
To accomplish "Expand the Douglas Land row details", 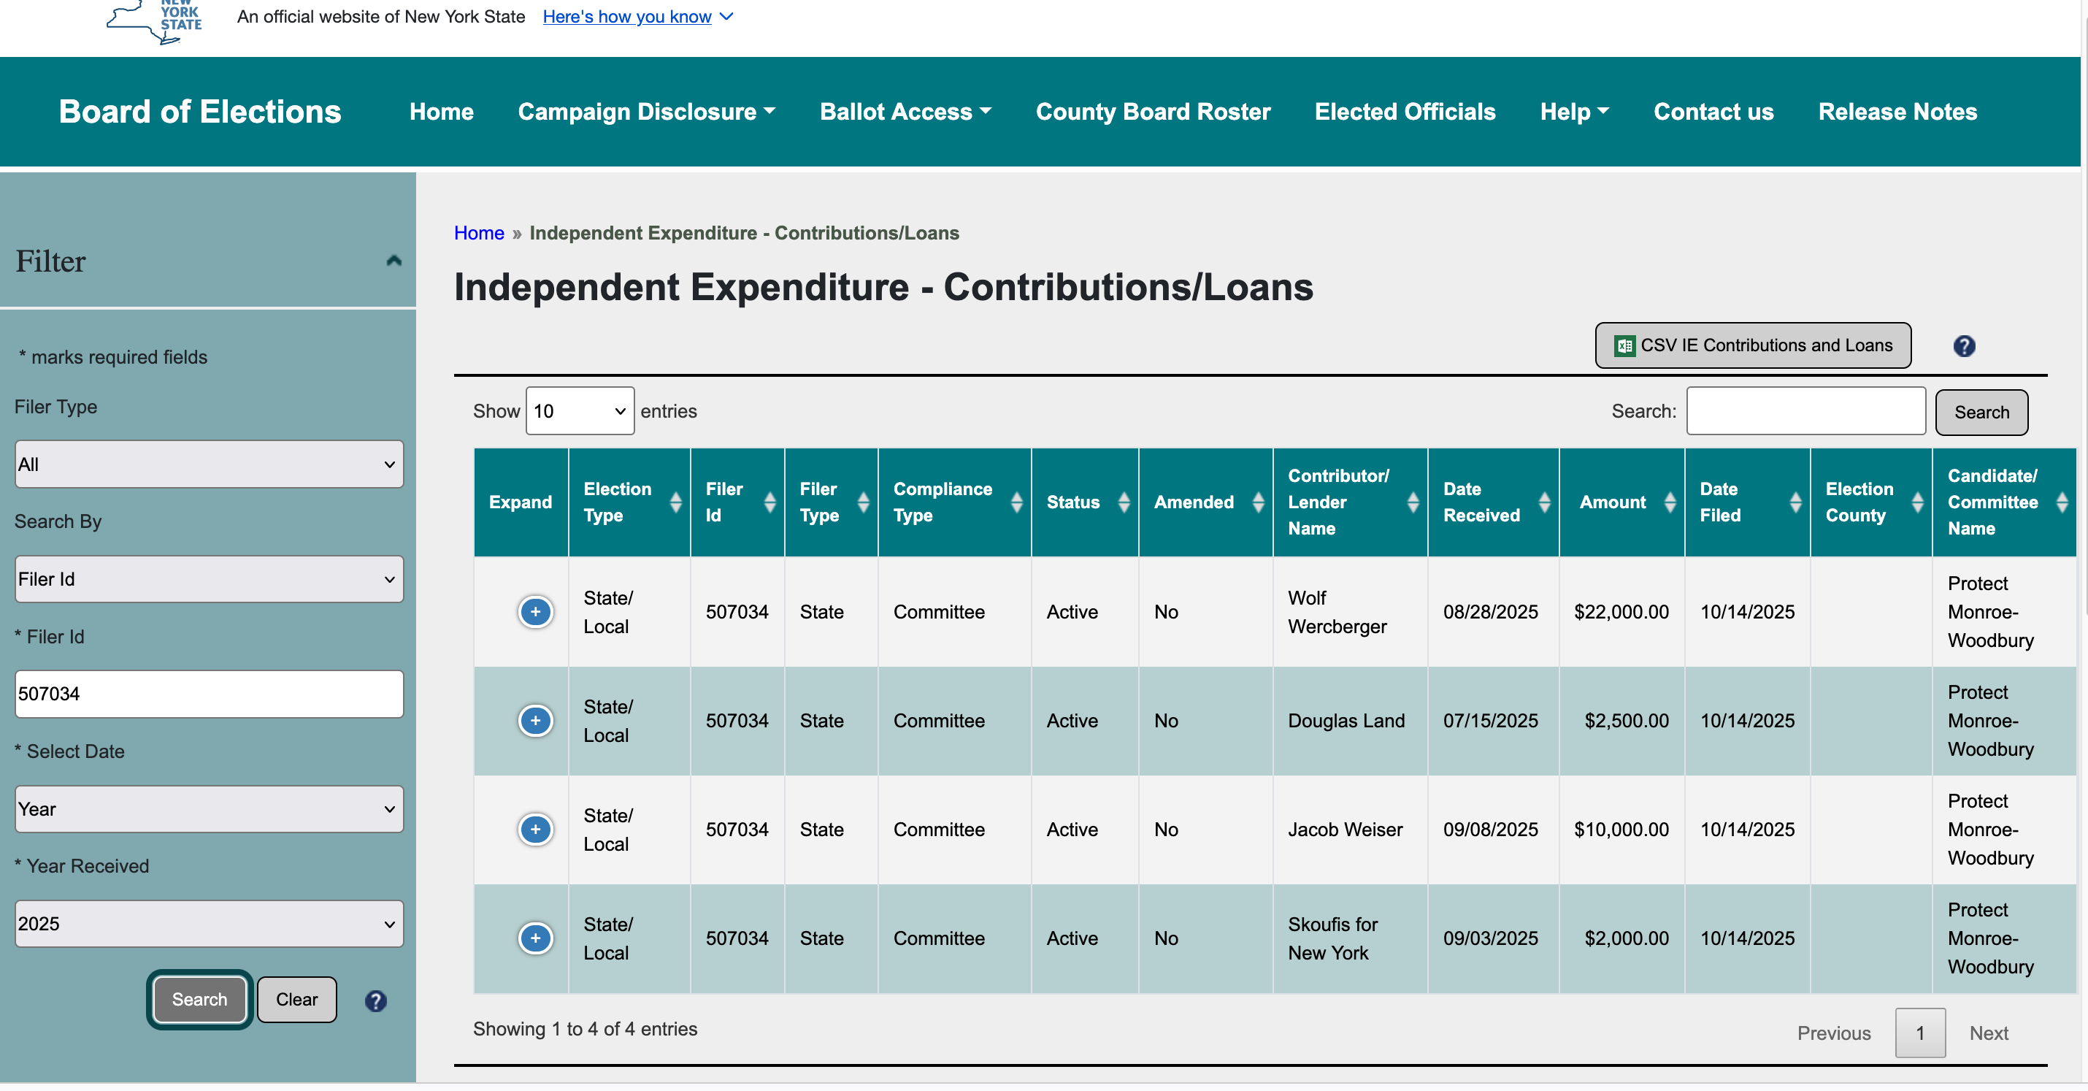I will click(535, 721).
